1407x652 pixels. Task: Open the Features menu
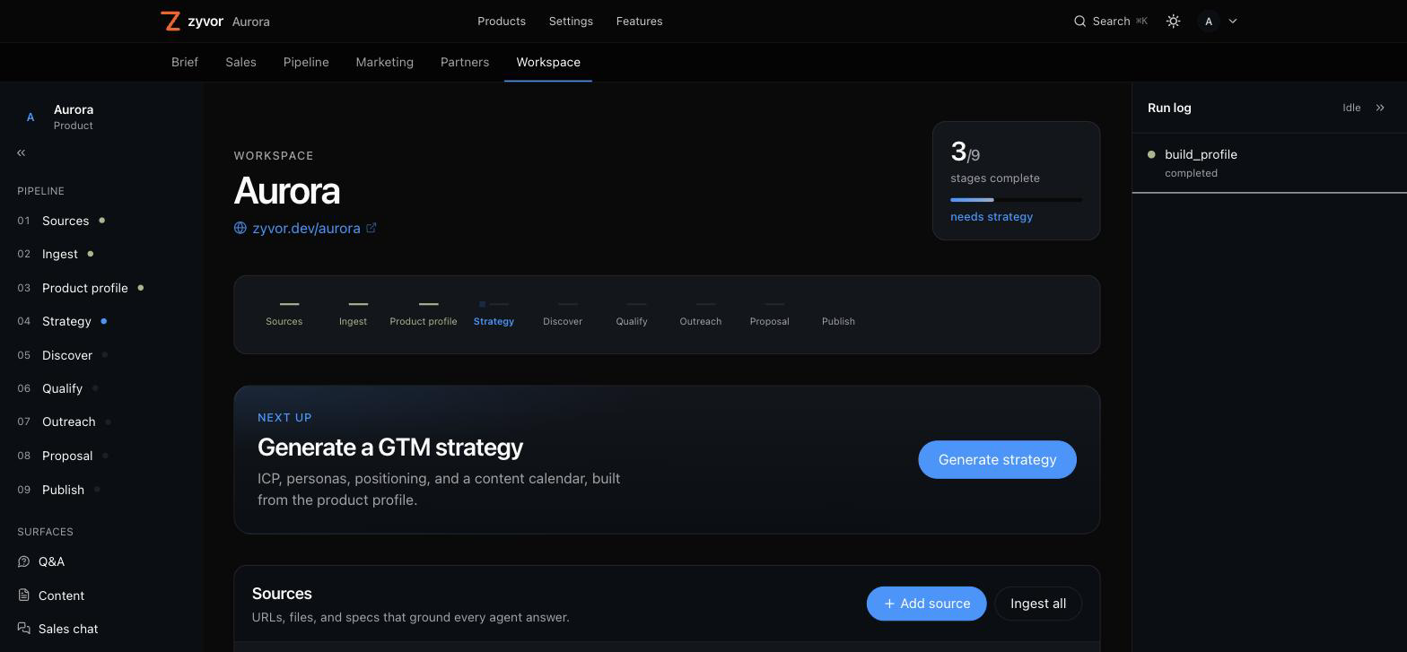[640, 21]
